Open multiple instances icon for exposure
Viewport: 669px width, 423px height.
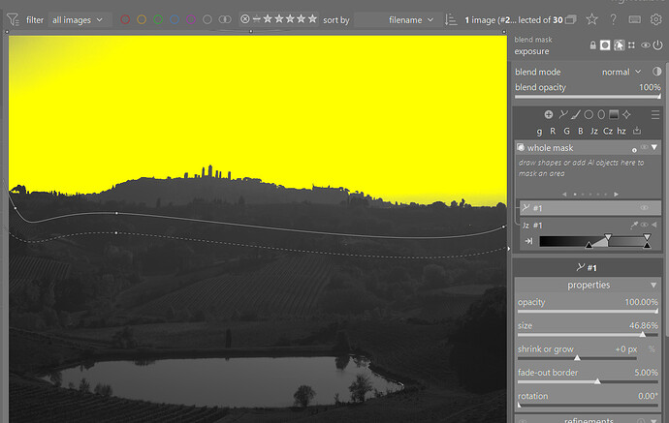point(631,45)
